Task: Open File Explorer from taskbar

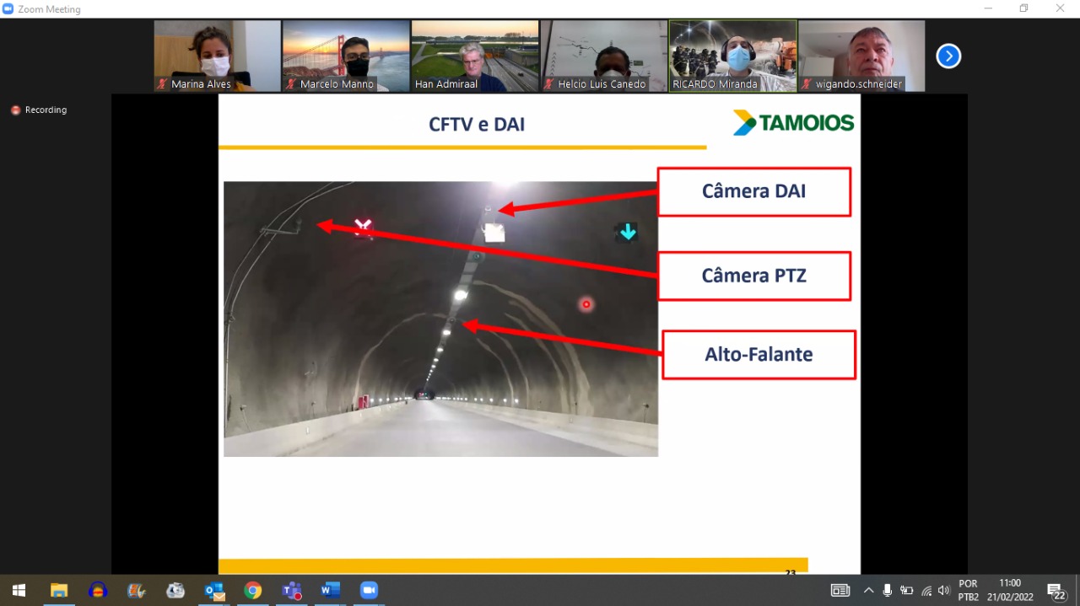Action: click(x=59, y=590)
